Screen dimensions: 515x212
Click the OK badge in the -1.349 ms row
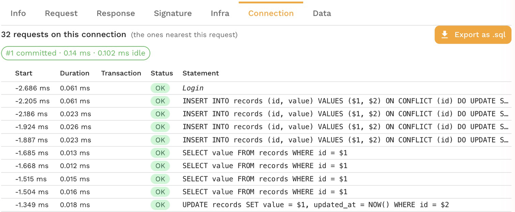pos(160,205)
